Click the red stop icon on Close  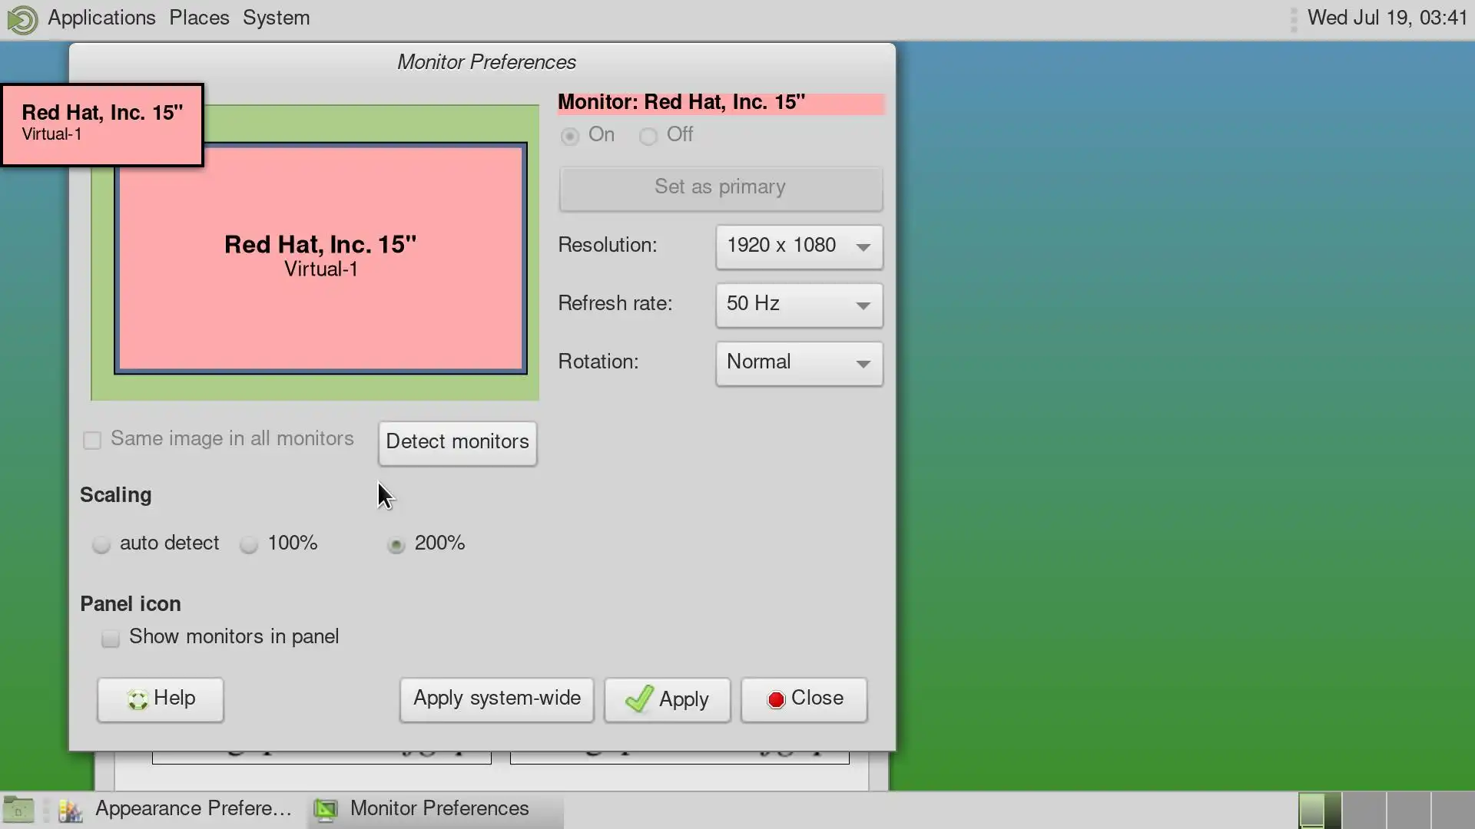point(776,699)
